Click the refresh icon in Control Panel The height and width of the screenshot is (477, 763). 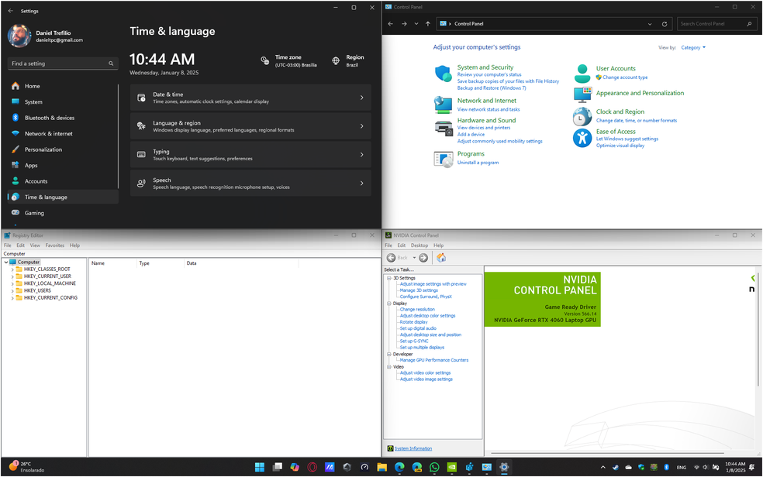click(x=665, y=24)
